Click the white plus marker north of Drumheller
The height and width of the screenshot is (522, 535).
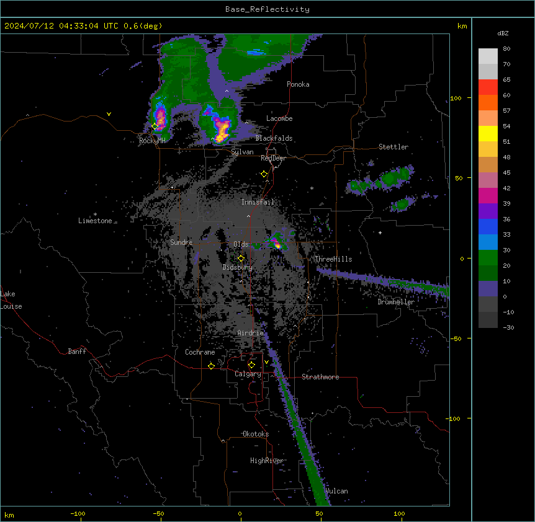point(380,232)
